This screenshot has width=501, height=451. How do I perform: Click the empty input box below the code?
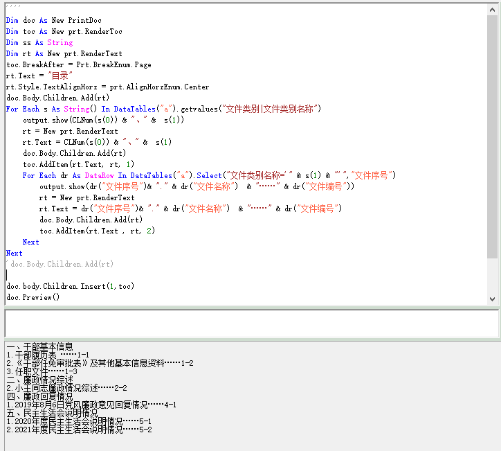[x=252, y=324]
